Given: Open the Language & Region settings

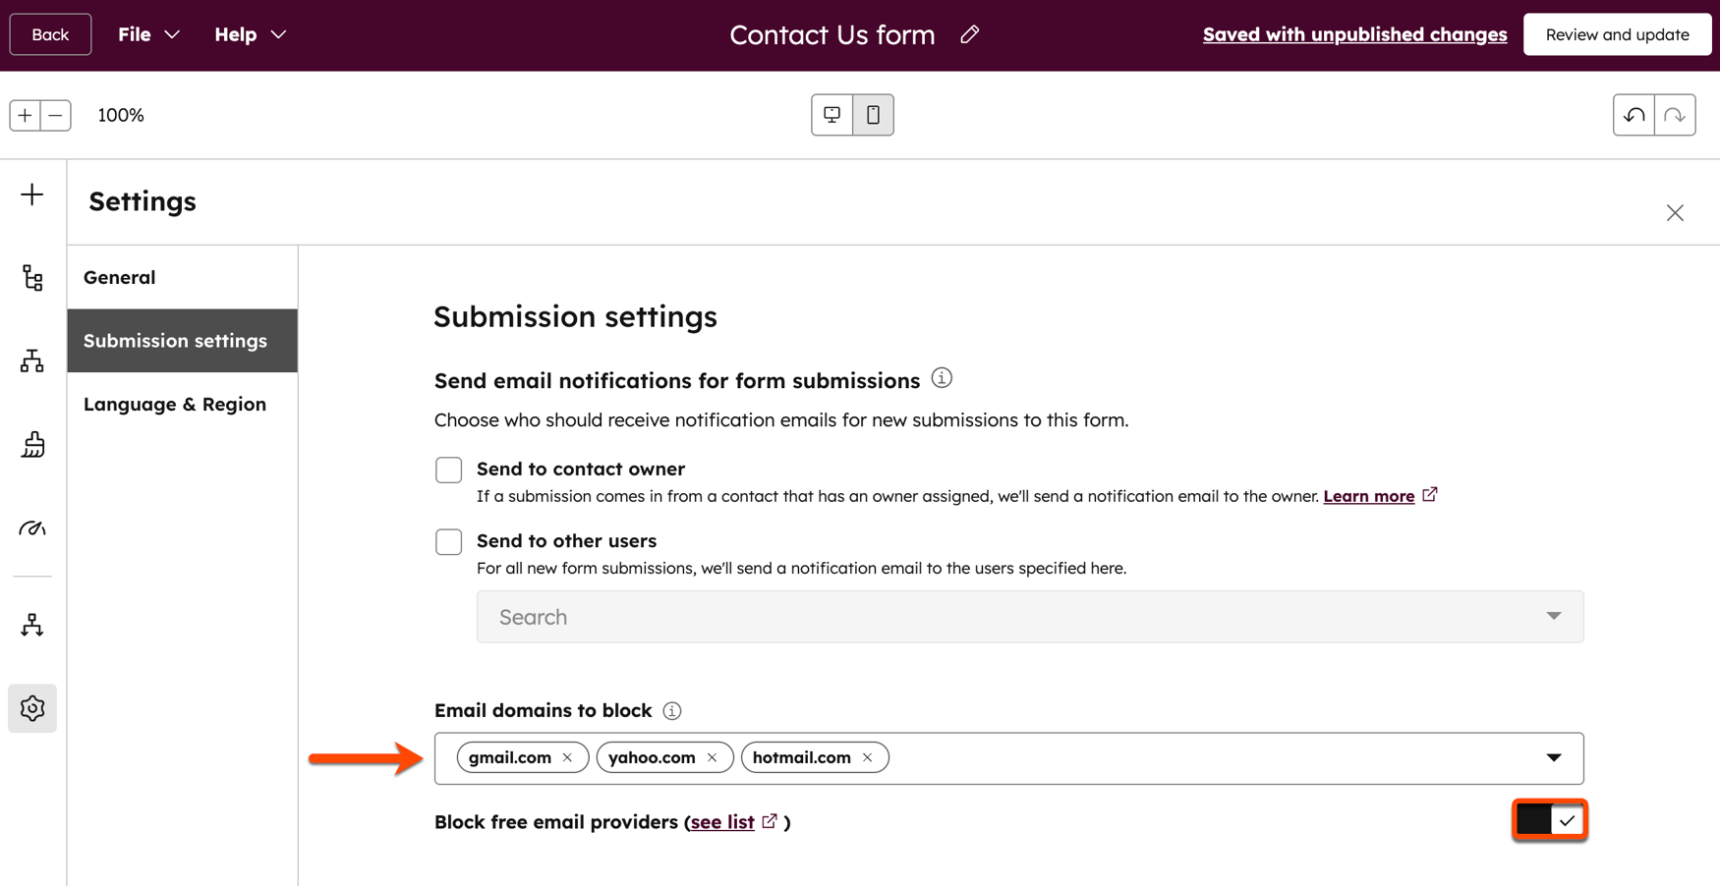Looking at the screenshot, I should 174,404.
